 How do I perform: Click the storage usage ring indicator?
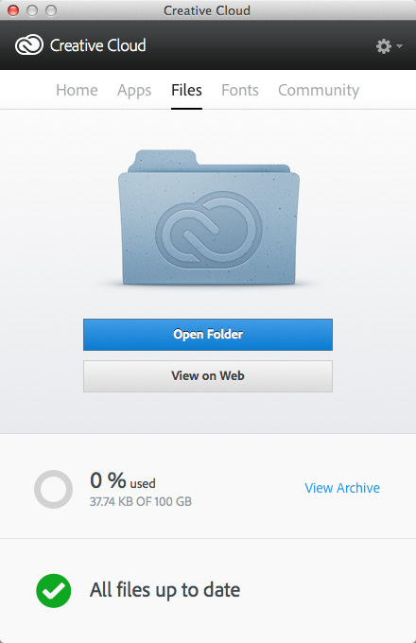pos(53,489)
